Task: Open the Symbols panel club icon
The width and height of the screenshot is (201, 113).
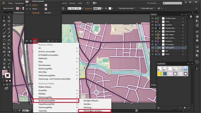Action: [x=197, y=40]
